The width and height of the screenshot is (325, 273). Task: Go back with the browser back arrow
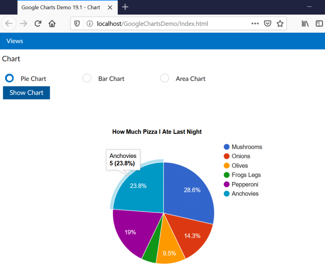coord(9,23)
